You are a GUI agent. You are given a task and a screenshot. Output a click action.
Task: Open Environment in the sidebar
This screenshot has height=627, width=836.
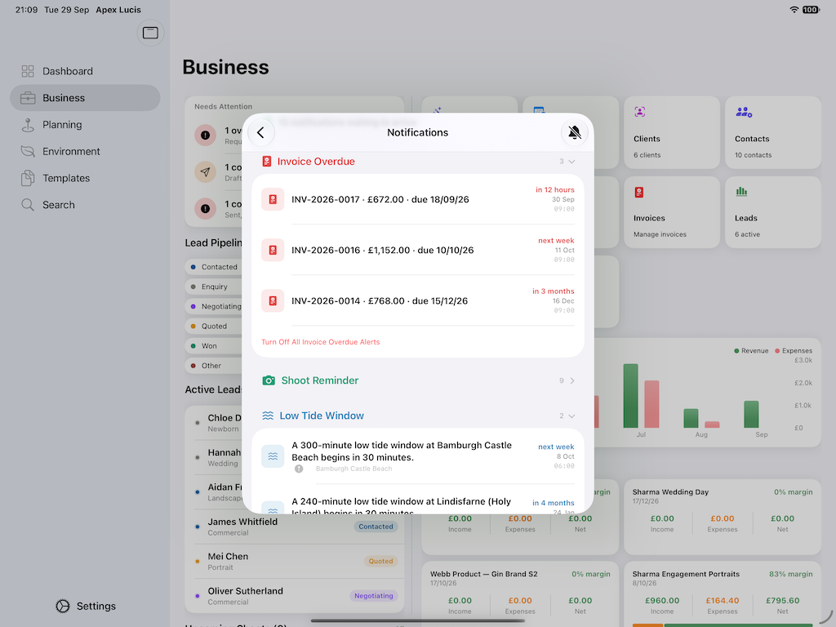click(x=85, y=151)
